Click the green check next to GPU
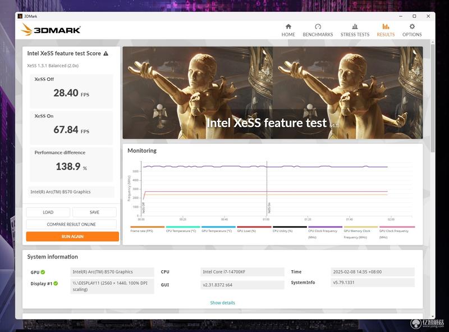The height and width of the screenshot is (332, 449). 43,272
